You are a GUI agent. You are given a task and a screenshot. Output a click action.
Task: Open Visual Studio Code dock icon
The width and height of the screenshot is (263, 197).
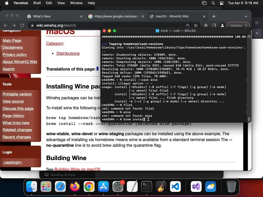click(x=175, y=186)
